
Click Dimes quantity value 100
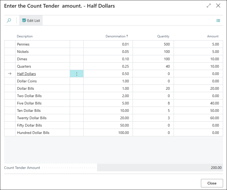point(167,59)
